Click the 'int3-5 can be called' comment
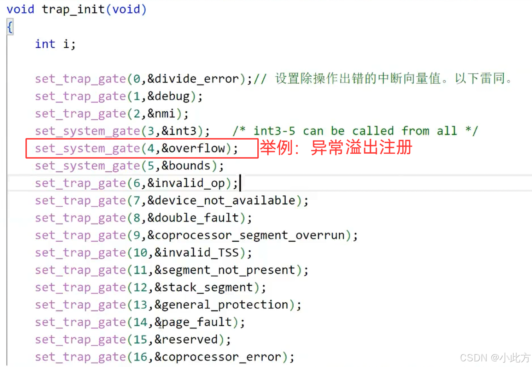This screenshot has width=532, height=367. click(355, 131)
